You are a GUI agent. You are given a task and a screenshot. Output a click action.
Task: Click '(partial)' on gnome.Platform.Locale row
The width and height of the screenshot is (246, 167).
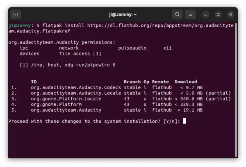pyautogui.click(x=218, y=99)
